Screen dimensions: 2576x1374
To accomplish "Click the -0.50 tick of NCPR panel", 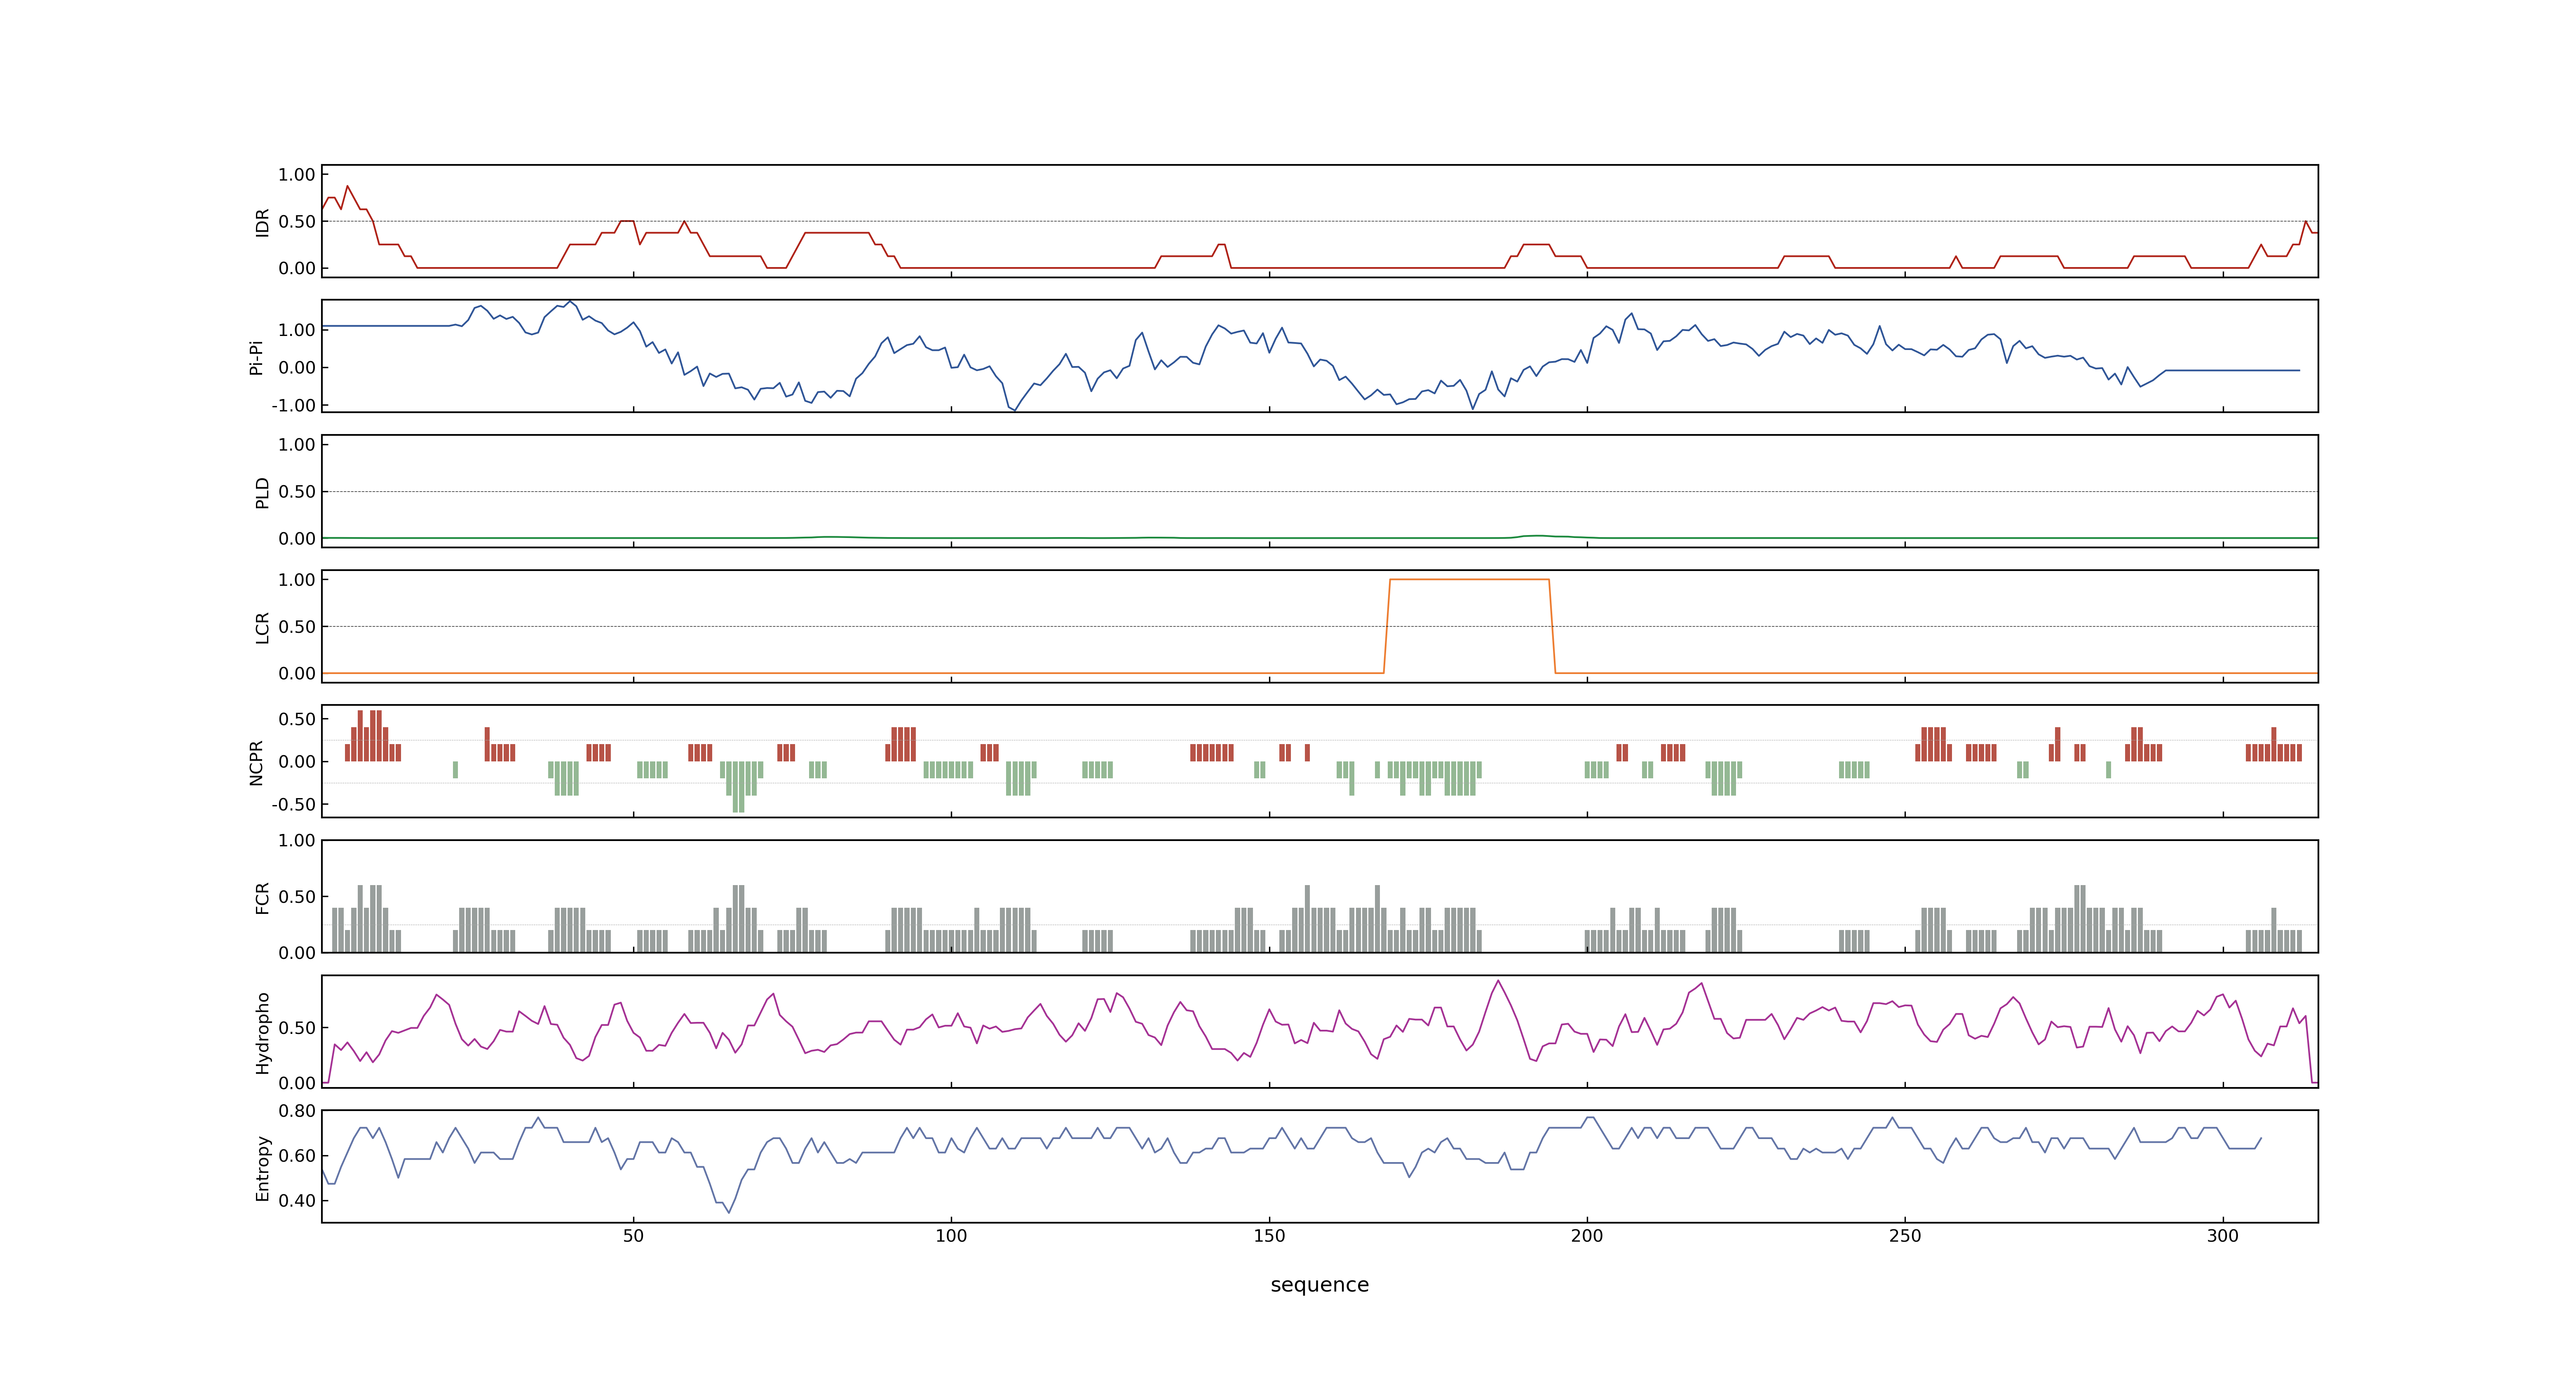I will [293, 805].
